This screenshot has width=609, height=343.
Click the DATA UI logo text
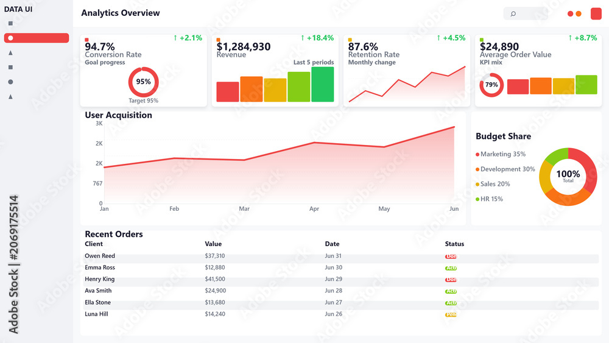pos(18,9)
